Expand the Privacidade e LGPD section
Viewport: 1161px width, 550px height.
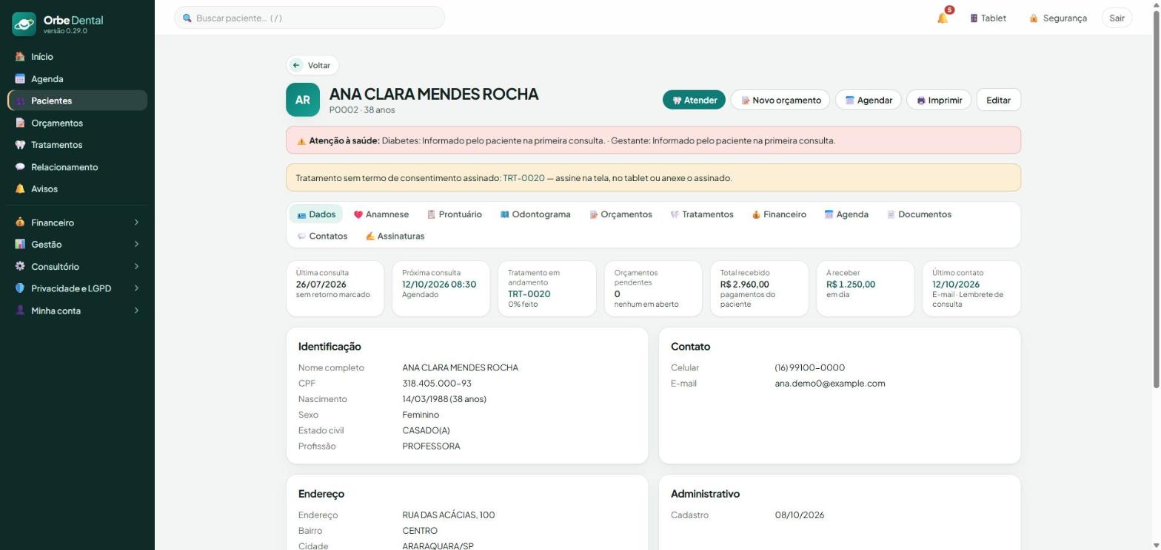tap(77, 288)
